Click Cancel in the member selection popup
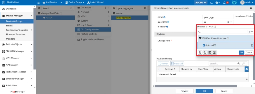 click(x=249, y=52)
